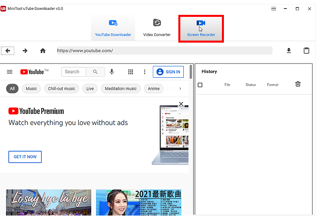This screenshot has width=323, height=216.
Task: Click the History panel title
Action: click(x=209, y=71)
